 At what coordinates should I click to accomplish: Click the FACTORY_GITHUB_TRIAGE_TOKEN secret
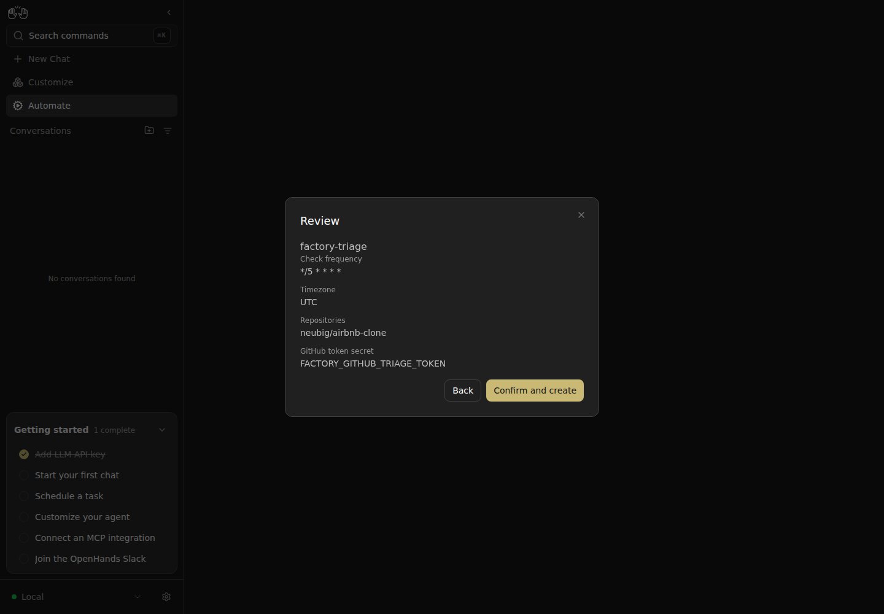tap(373, 363)
